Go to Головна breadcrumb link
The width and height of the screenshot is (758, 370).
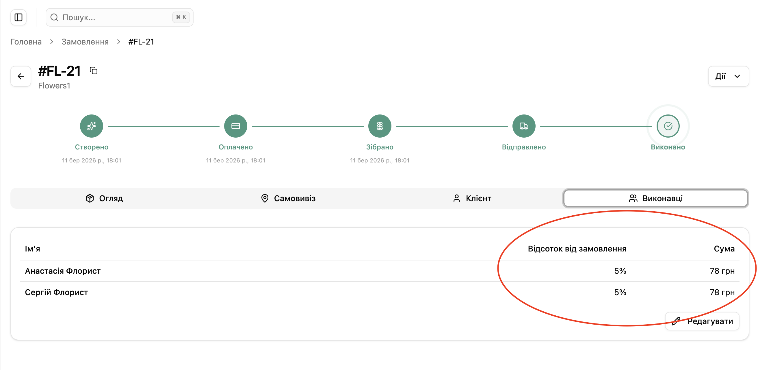26,42
